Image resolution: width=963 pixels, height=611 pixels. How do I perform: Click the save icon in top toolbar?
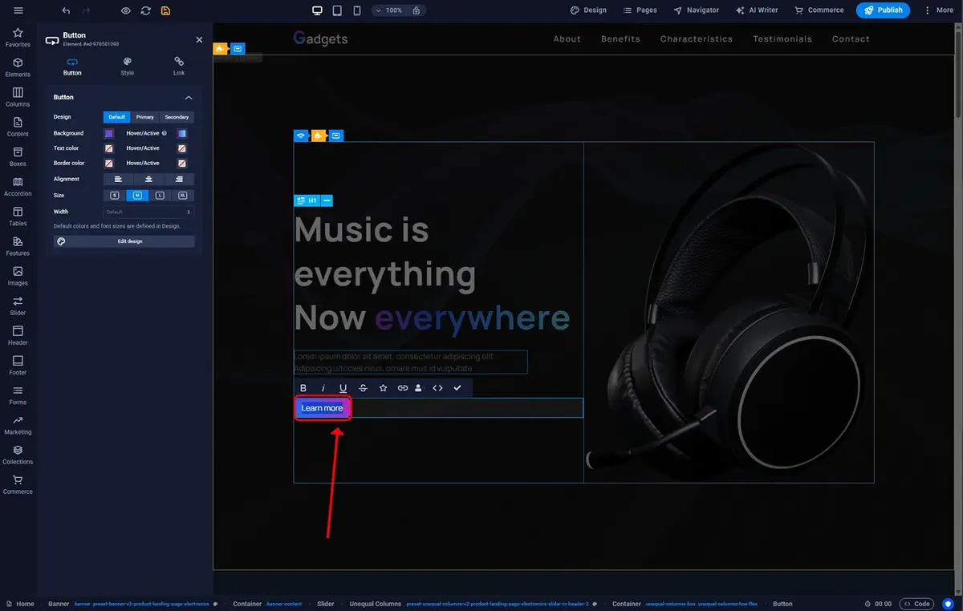(x=165, y=10)
